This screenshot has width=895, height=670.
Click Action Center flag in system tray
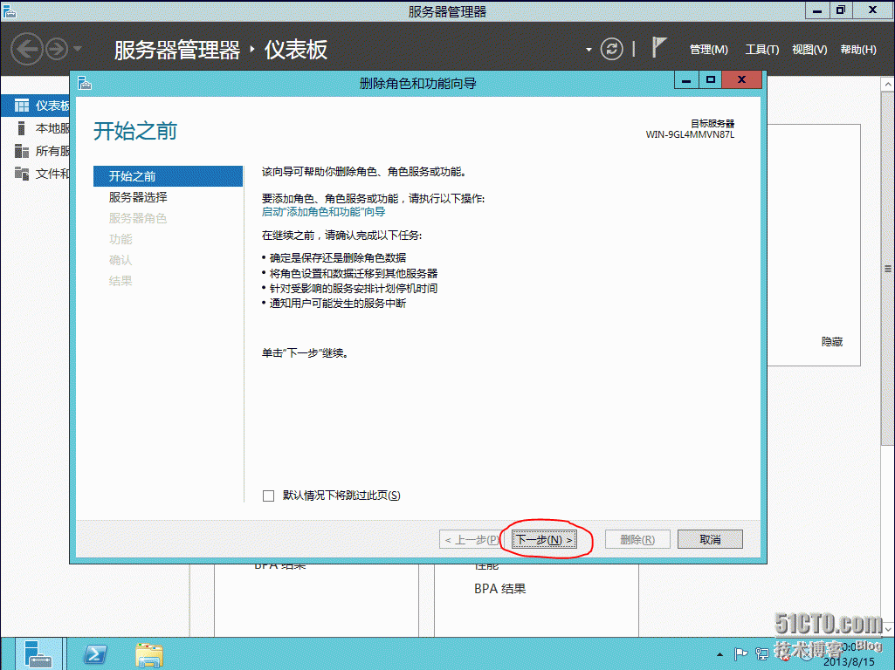(741, 653)
